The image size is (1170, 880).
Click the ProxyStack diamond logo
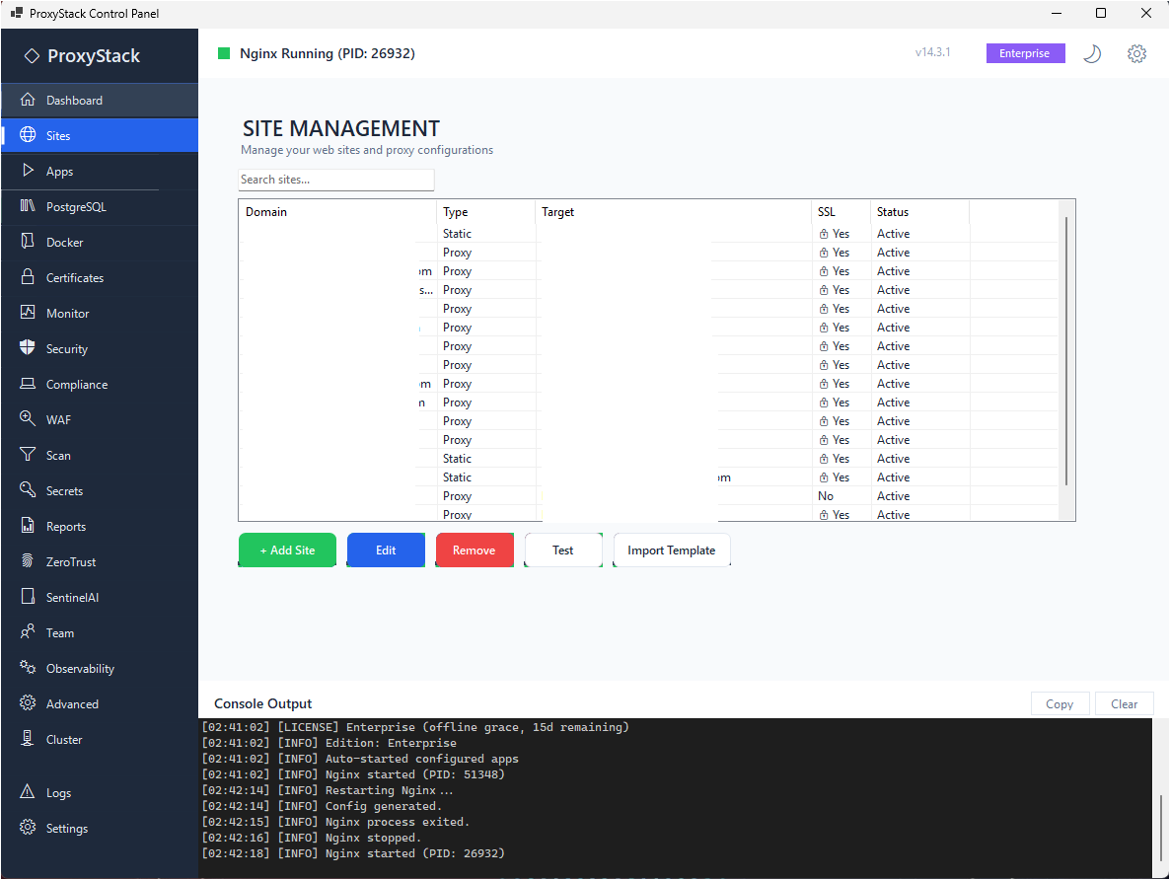click(32, 56)
